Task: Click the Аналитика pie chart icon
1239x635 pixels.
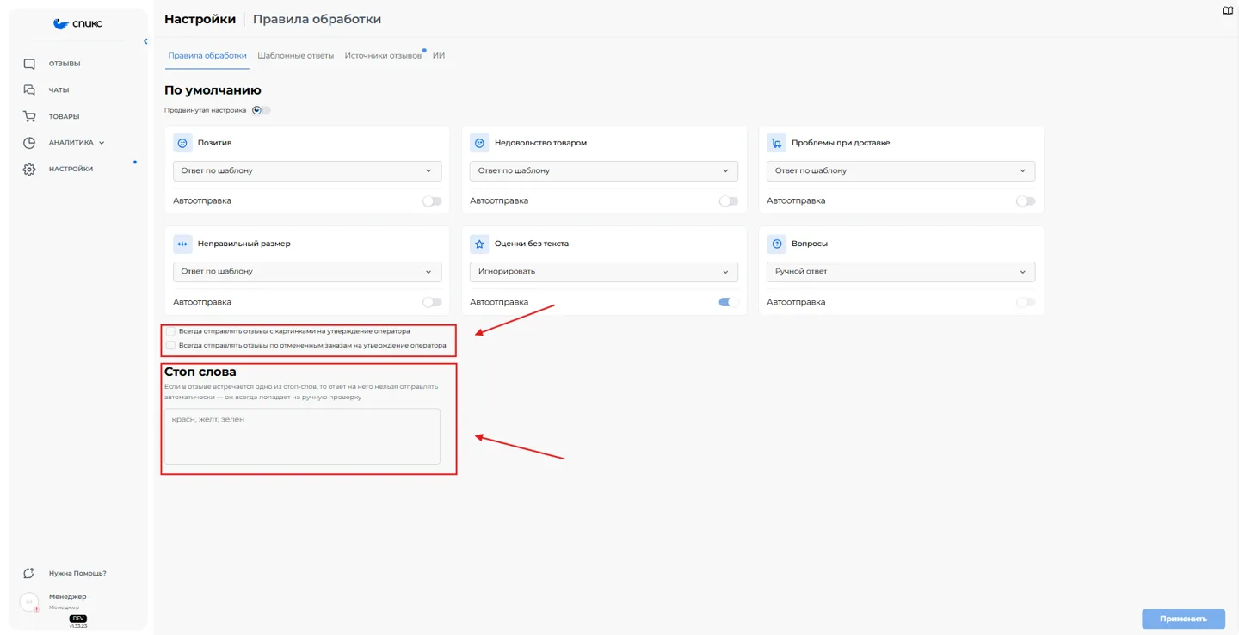Action: pos(29,143)
